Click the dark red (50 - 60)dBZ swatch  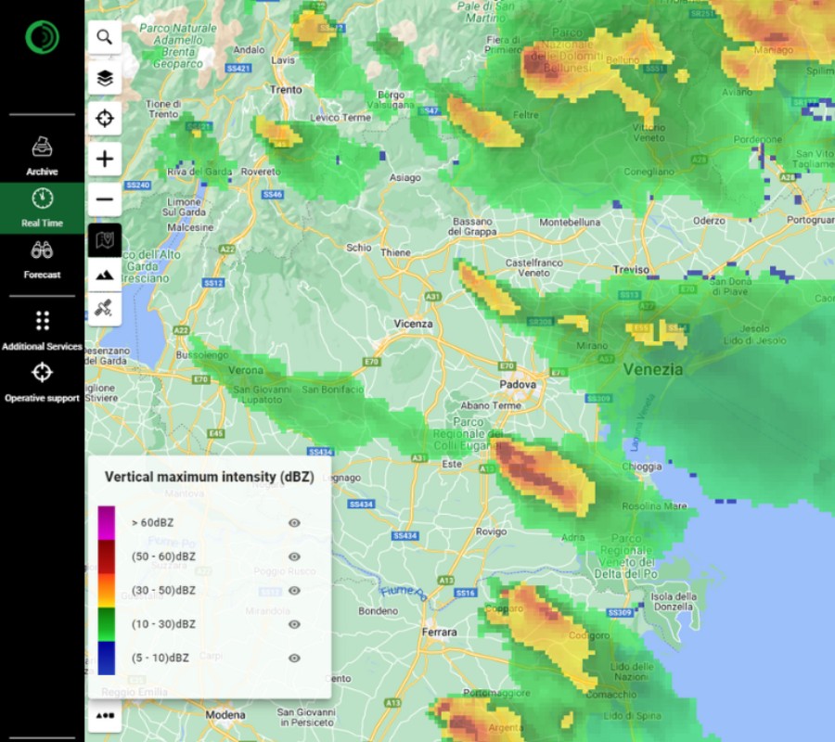pyautogui.click(x=107, y=556)
